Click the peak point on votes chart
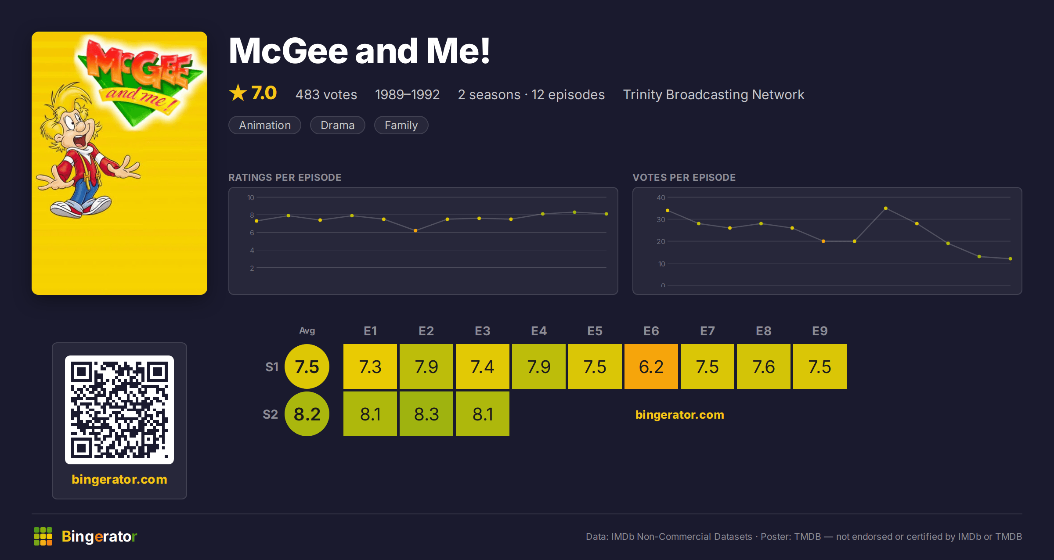Image resolution: width=1054 pixels, height=560 pixels. pos(886,208)
